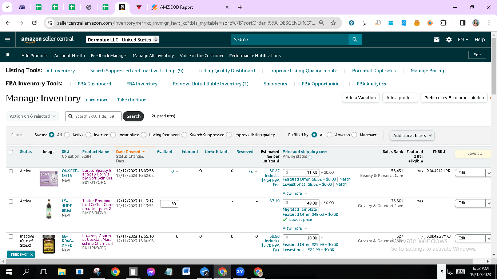Open the Chrome tab search dropdown

[7, 7]
